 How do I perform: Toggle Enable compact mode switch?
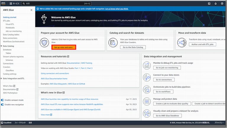(x=3, y=100)
